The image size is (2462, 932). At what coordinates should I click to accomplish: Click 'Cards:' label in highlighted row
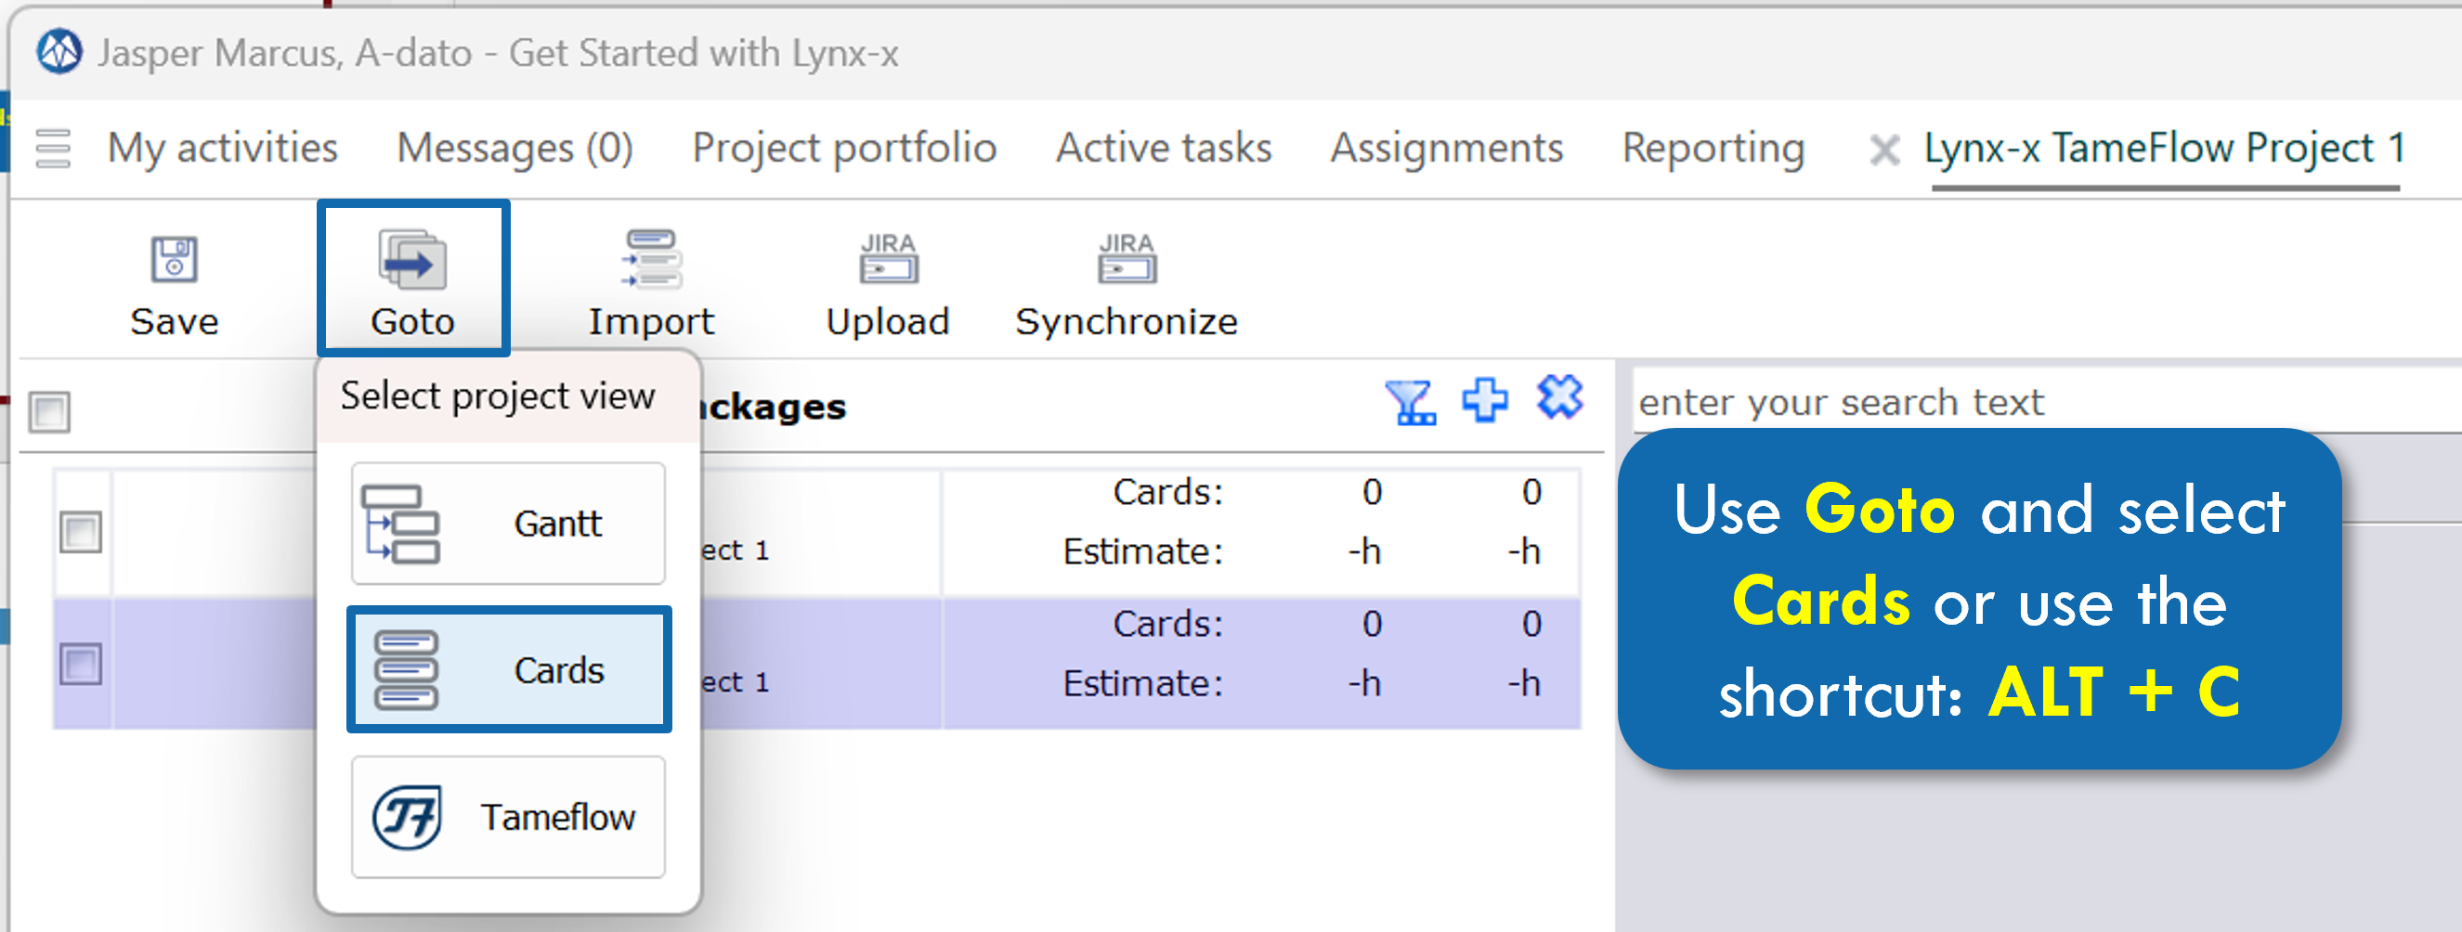pyautogui.click(x=1167, y=624)
